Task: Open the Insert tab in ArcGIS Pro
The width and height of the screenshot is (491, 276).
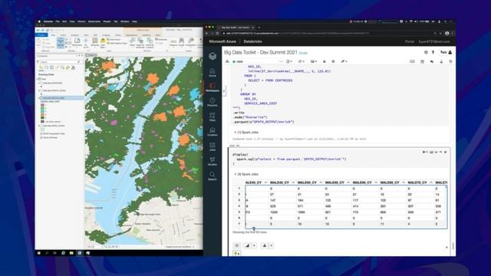Action: click(63, 34)
